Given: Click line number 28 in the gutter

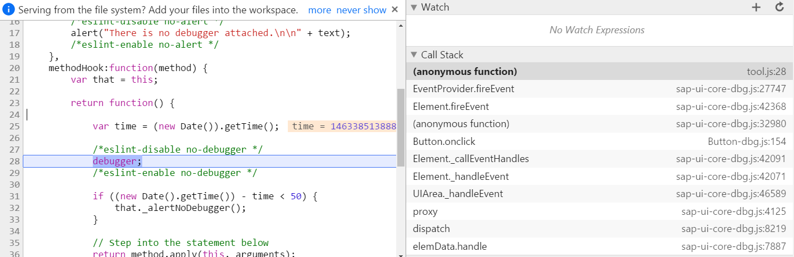Looking at the screenshot, I should (x=15, y=161).
